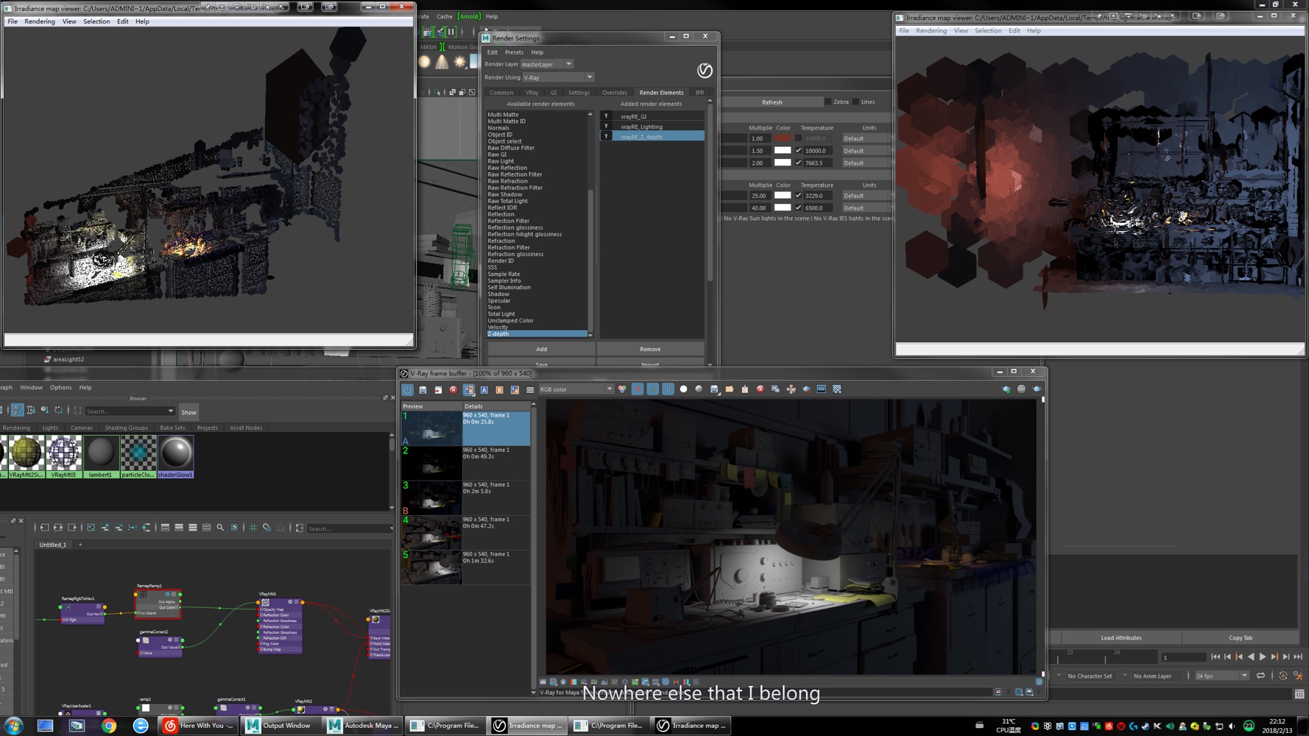Toggle the blue channel button in frame buffer
Image resolution: width=1309 pixels, height=736 pixels.
point(668,389)
